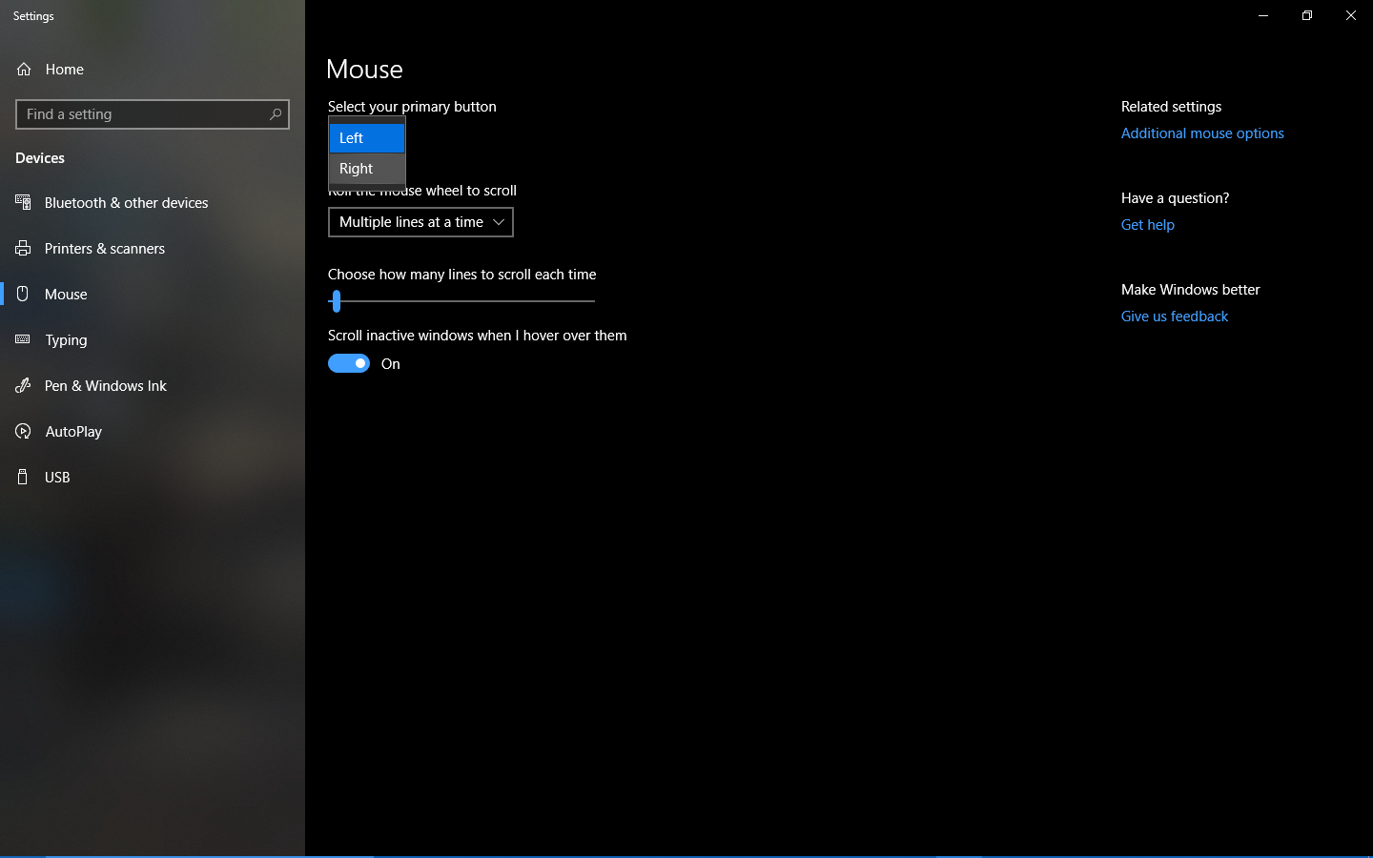Click the AutoPlay icon
The image size is (1373, 858).
click(x=23, y=431)
